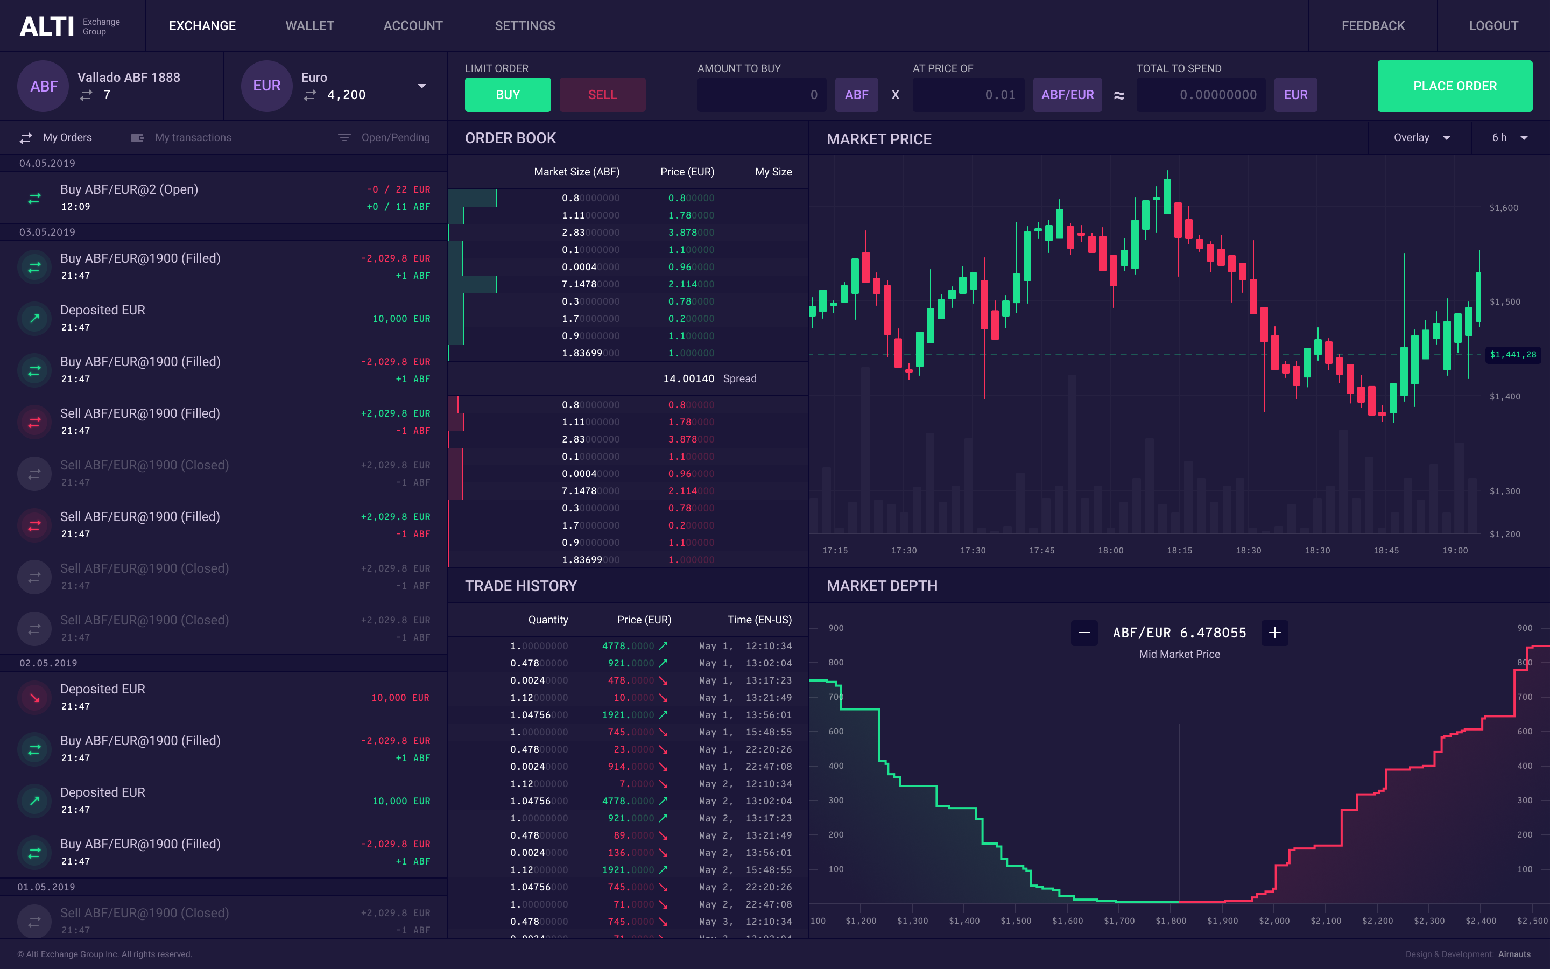Click the My Size column header
This screenshot has height=969, width=1550.
pyautogui.click(x=773, y=172)
